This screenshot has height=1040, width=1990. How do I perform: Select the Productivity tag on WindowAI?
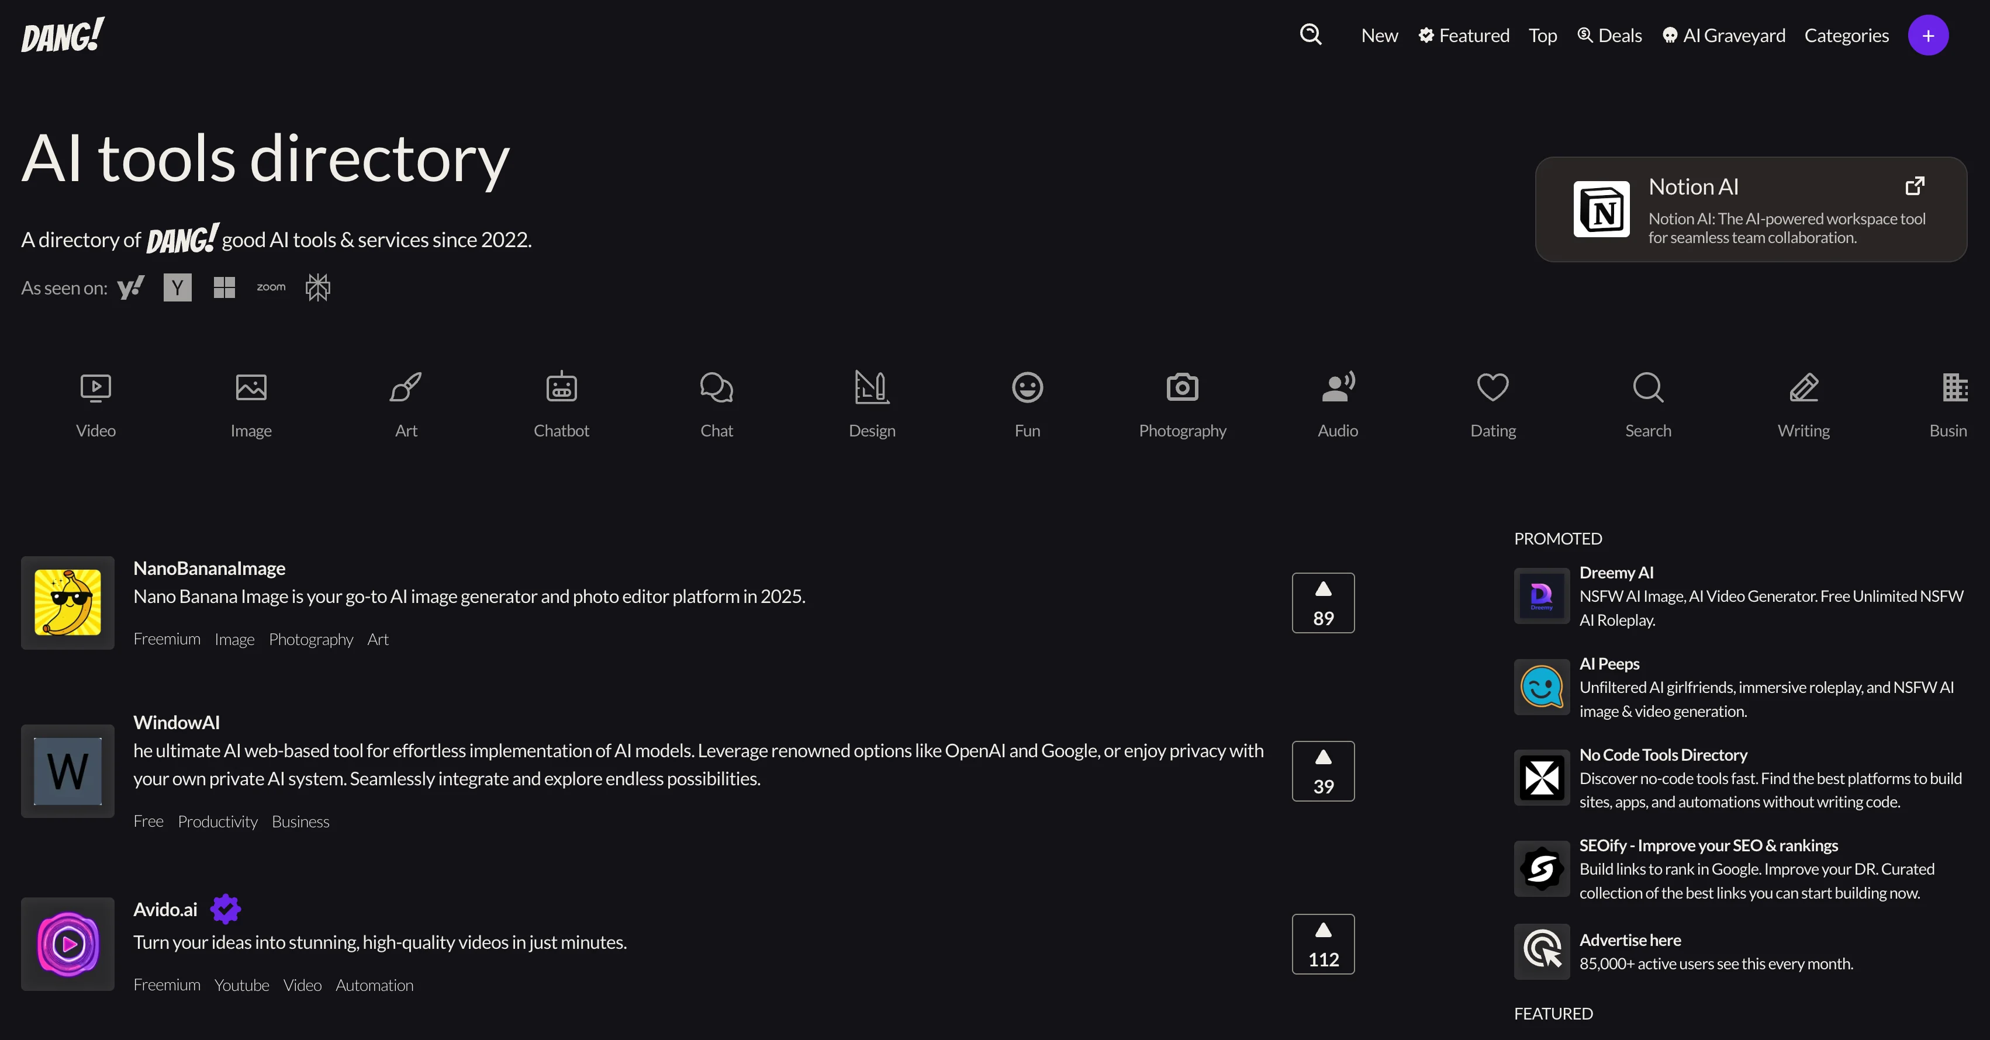pyautogui.click(x=217, y=821)
